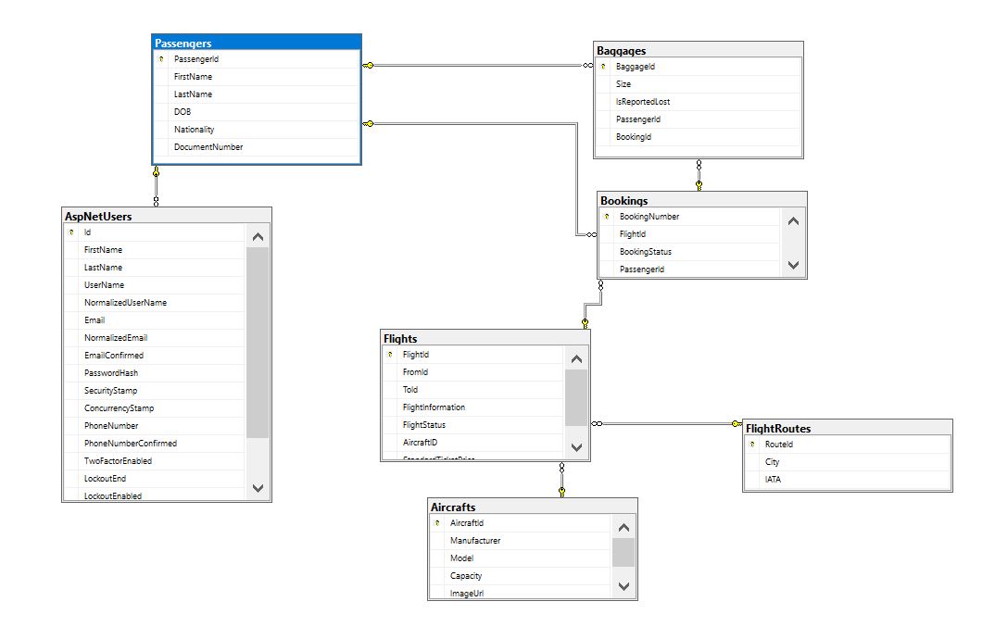Select the Passengers table title bar
The width and height of the screenshot is (995, 639).
click(x=257, y=44)
